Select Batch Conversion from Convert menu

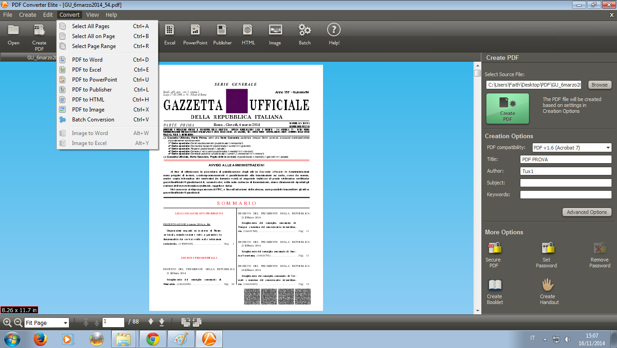pyautogui.click(x=93, y=120)
